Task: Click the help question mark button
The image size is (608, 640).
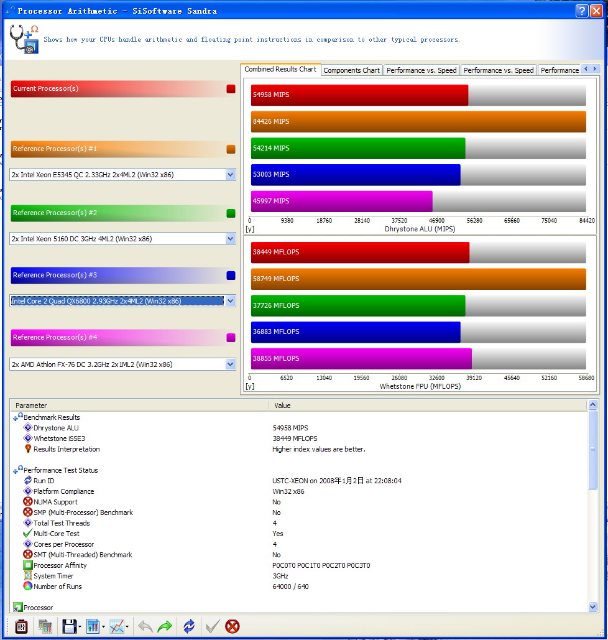Action: (x=582, y=11)
